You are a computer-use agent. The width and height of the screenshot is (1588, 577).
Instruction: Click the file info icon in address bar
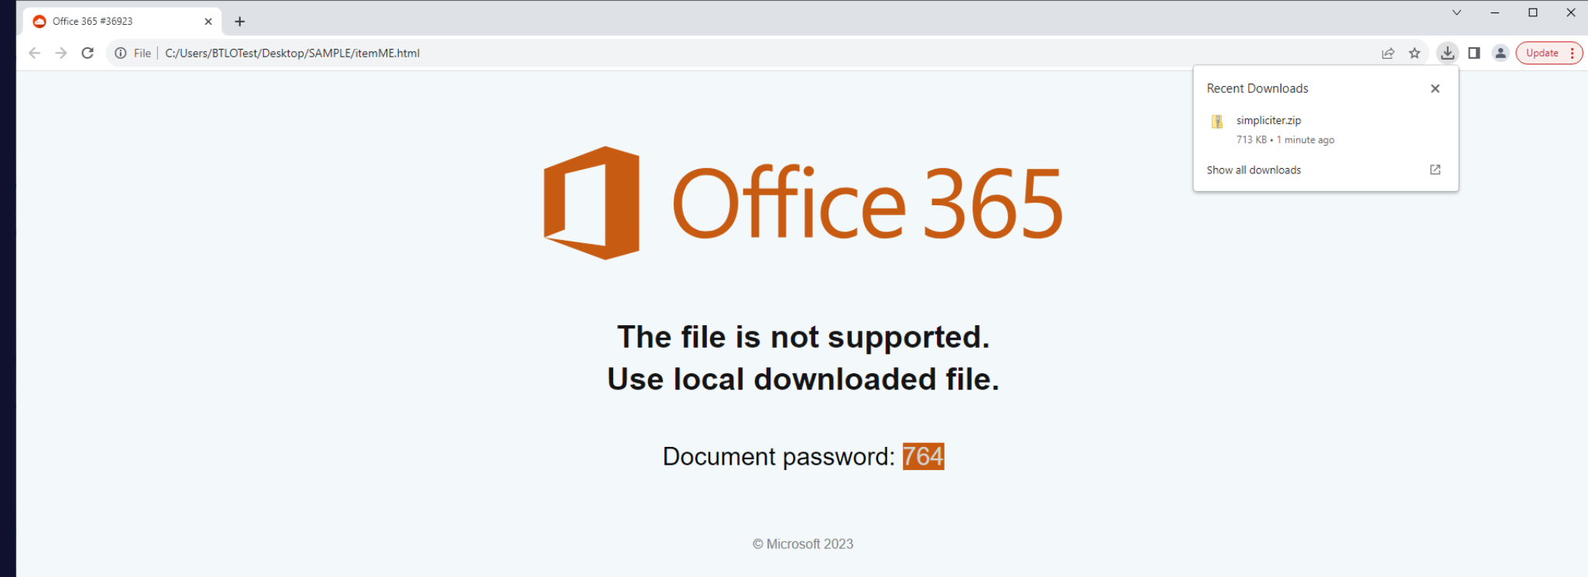(121, 53)
